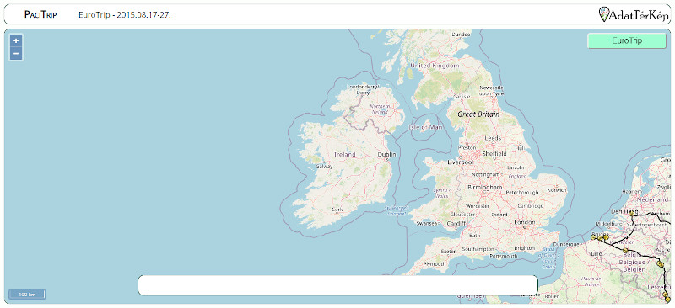Open the PaciTrip title link
The image size is (675, 308).
(x=40, y=14)
